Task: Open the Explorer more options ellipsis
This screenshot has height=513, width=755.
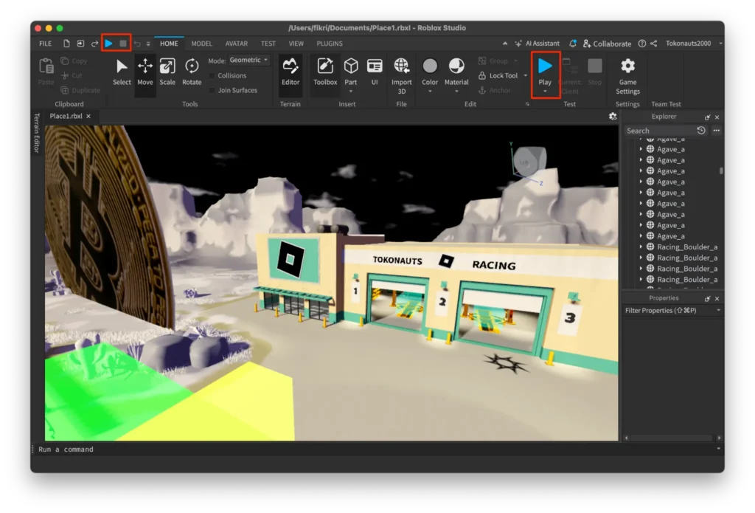Action: (x=717, y=131)
